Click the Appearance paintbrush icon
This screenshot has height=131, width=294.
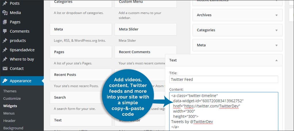tap(5, 81)
